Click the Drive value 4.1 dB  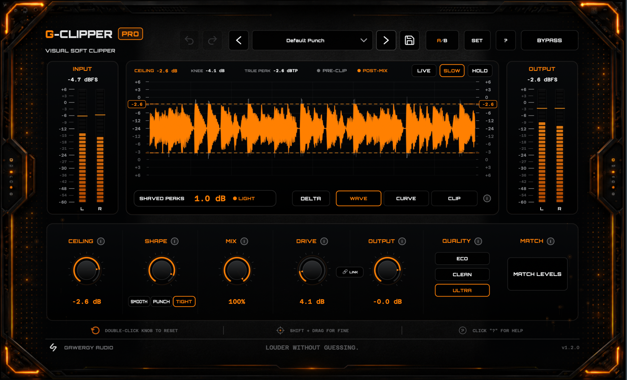click(x=312, y=301)
